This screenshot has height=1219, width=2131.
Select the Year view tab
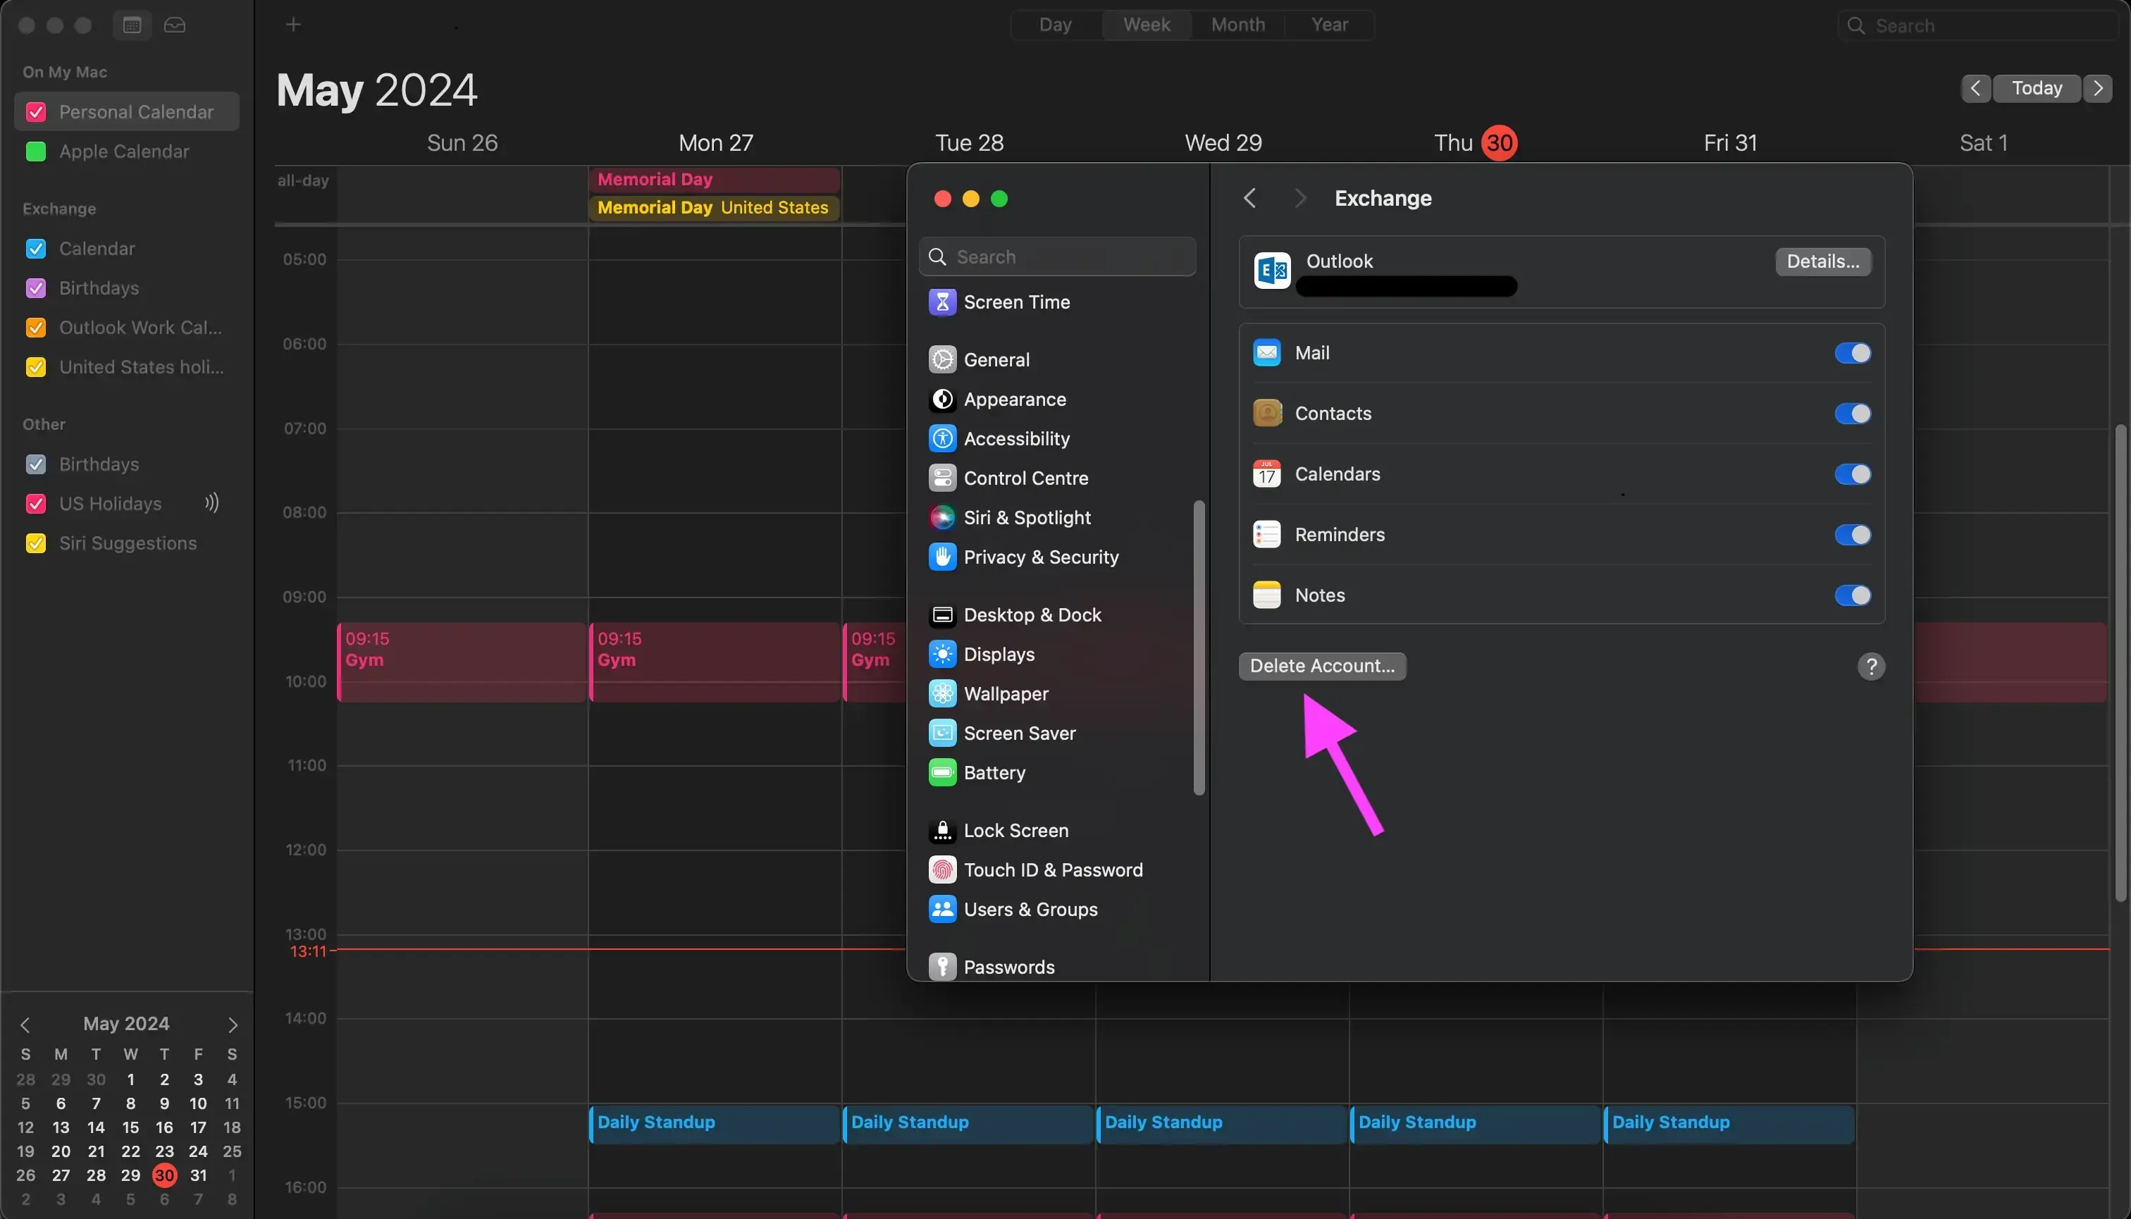1330,24
